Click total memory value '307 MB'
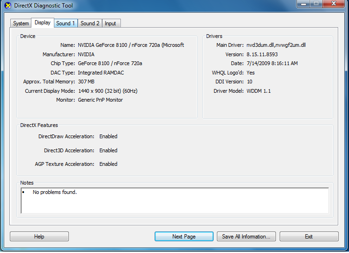The height and width of the screenshot is (253, 349). 86,82
